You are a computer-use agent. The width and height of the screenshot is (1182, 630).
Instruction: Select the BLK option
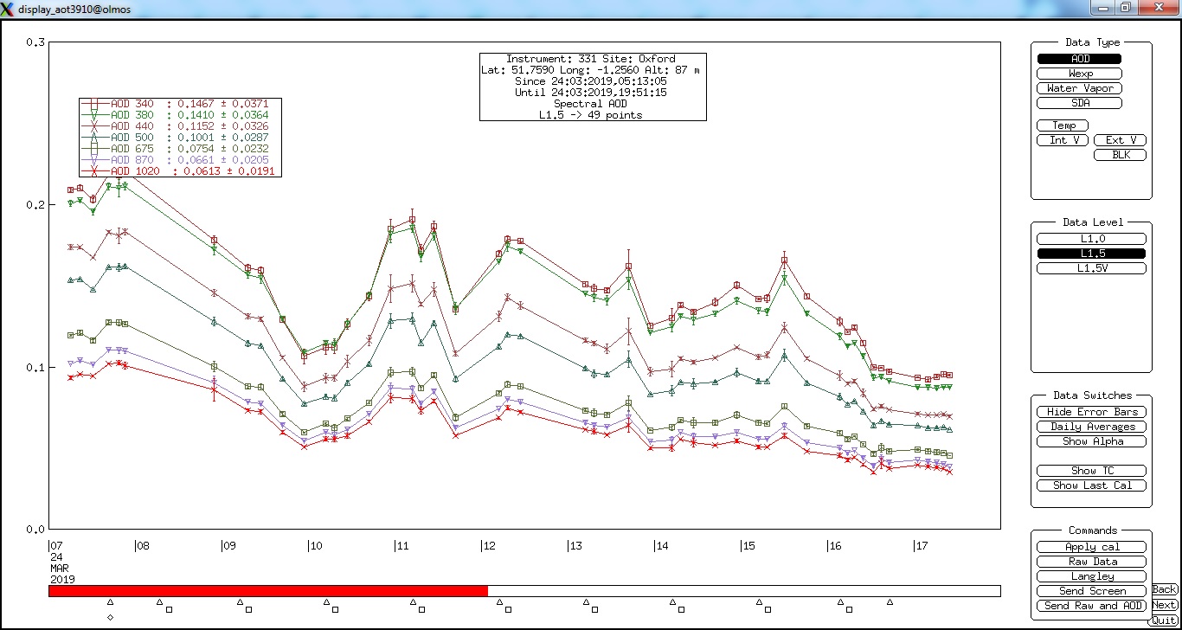(1121, 155)
